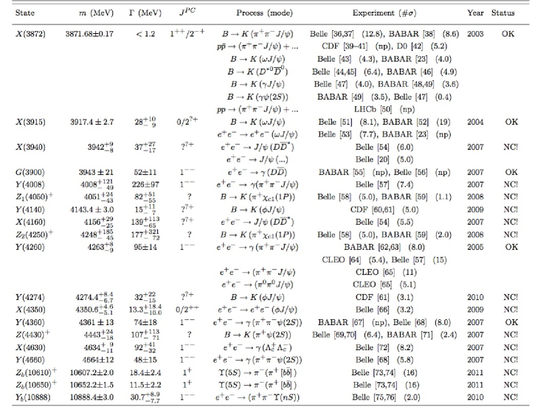Viewport: 535px width, 407px height.
Task: Click the 'Belle [66] (3.2)' experiment entry
Action: coord(384,310)
